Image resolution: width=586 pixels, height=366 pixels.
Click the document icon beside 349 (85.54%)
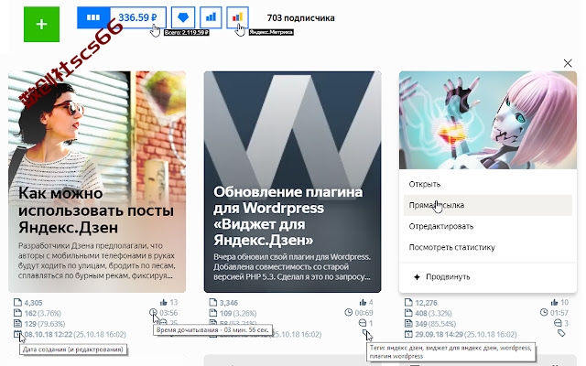point(408,323)
